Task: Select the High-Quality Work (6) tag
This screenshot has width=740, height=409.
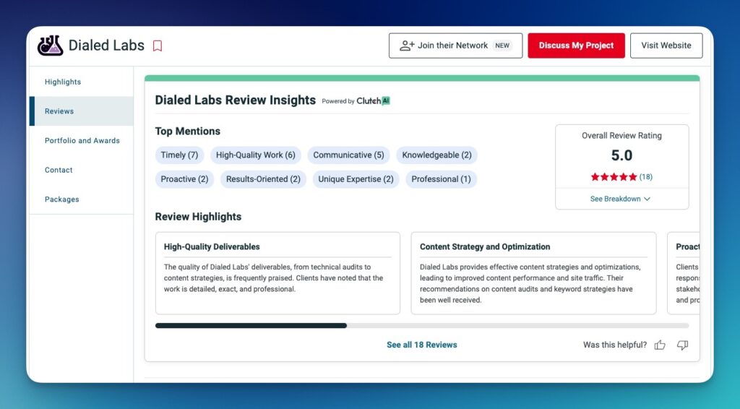Action: tap(256, 155)
